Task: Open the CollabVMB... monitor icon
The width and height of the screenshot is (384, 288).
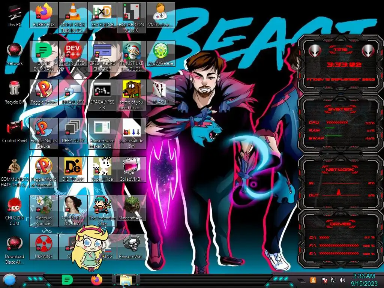Action: click(132, 170)
